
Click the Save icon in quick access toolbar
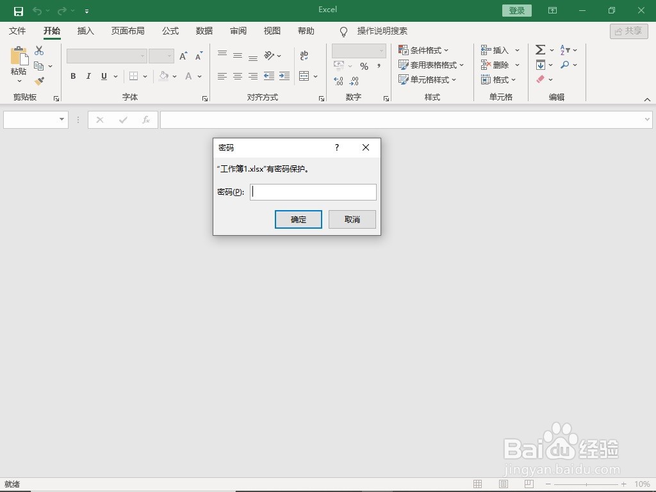tap(19, 11)
